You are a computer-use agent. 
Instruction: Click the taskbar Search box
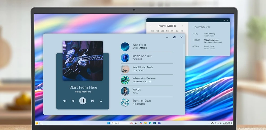[x=122, y=123]
